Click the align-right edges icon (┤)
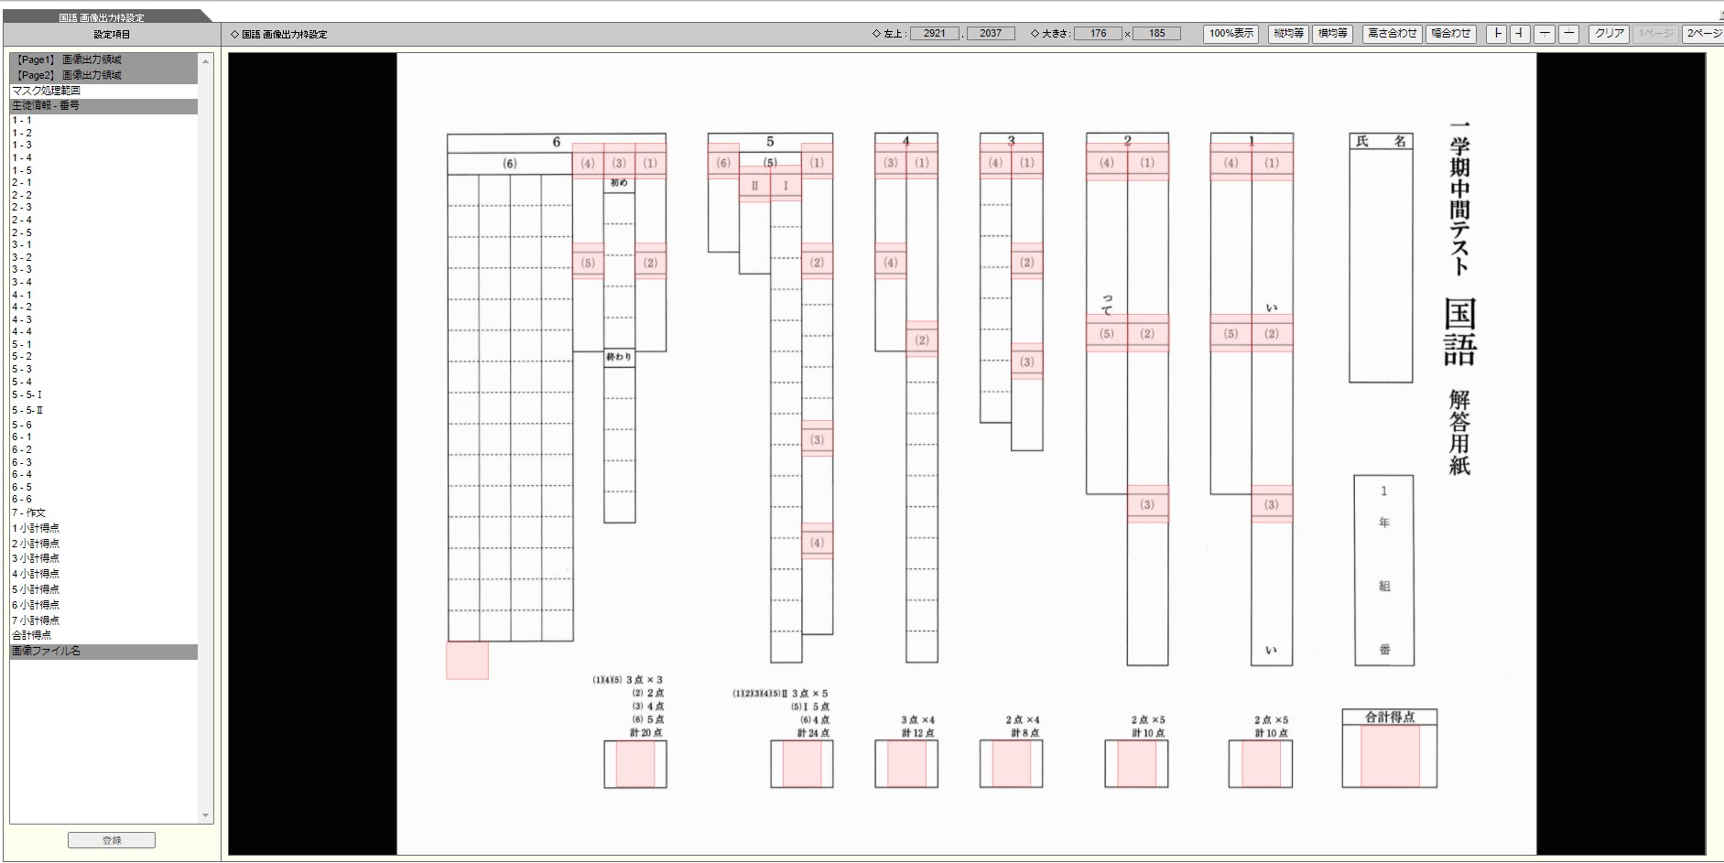This screenshot has width=1724, height=863. 1520,34
